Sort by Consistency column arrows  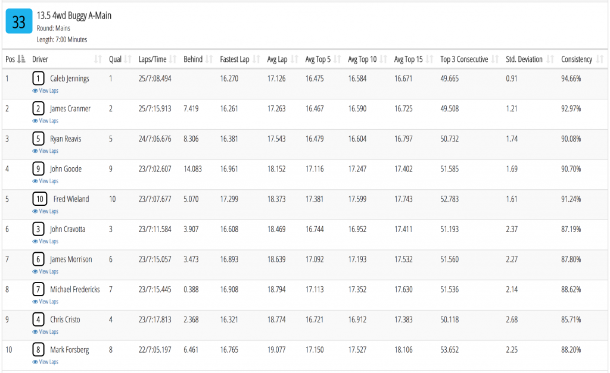coord(600,59)
